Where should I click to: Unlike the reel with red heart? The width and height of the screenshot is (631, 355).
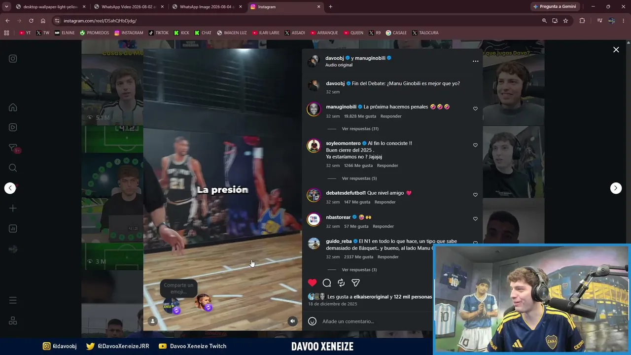click(x=312, y=283)
